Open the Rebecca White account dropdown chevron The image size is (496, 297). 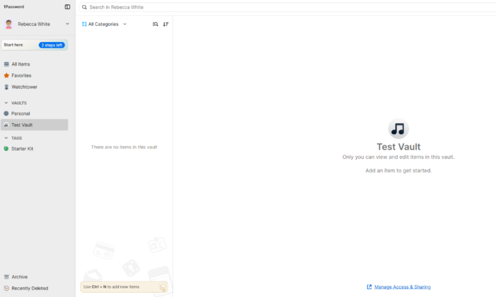pyautogui.click(x=68, y=24)
